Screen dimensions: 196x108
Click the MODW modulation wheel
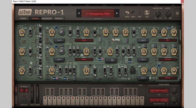[37, 94]
